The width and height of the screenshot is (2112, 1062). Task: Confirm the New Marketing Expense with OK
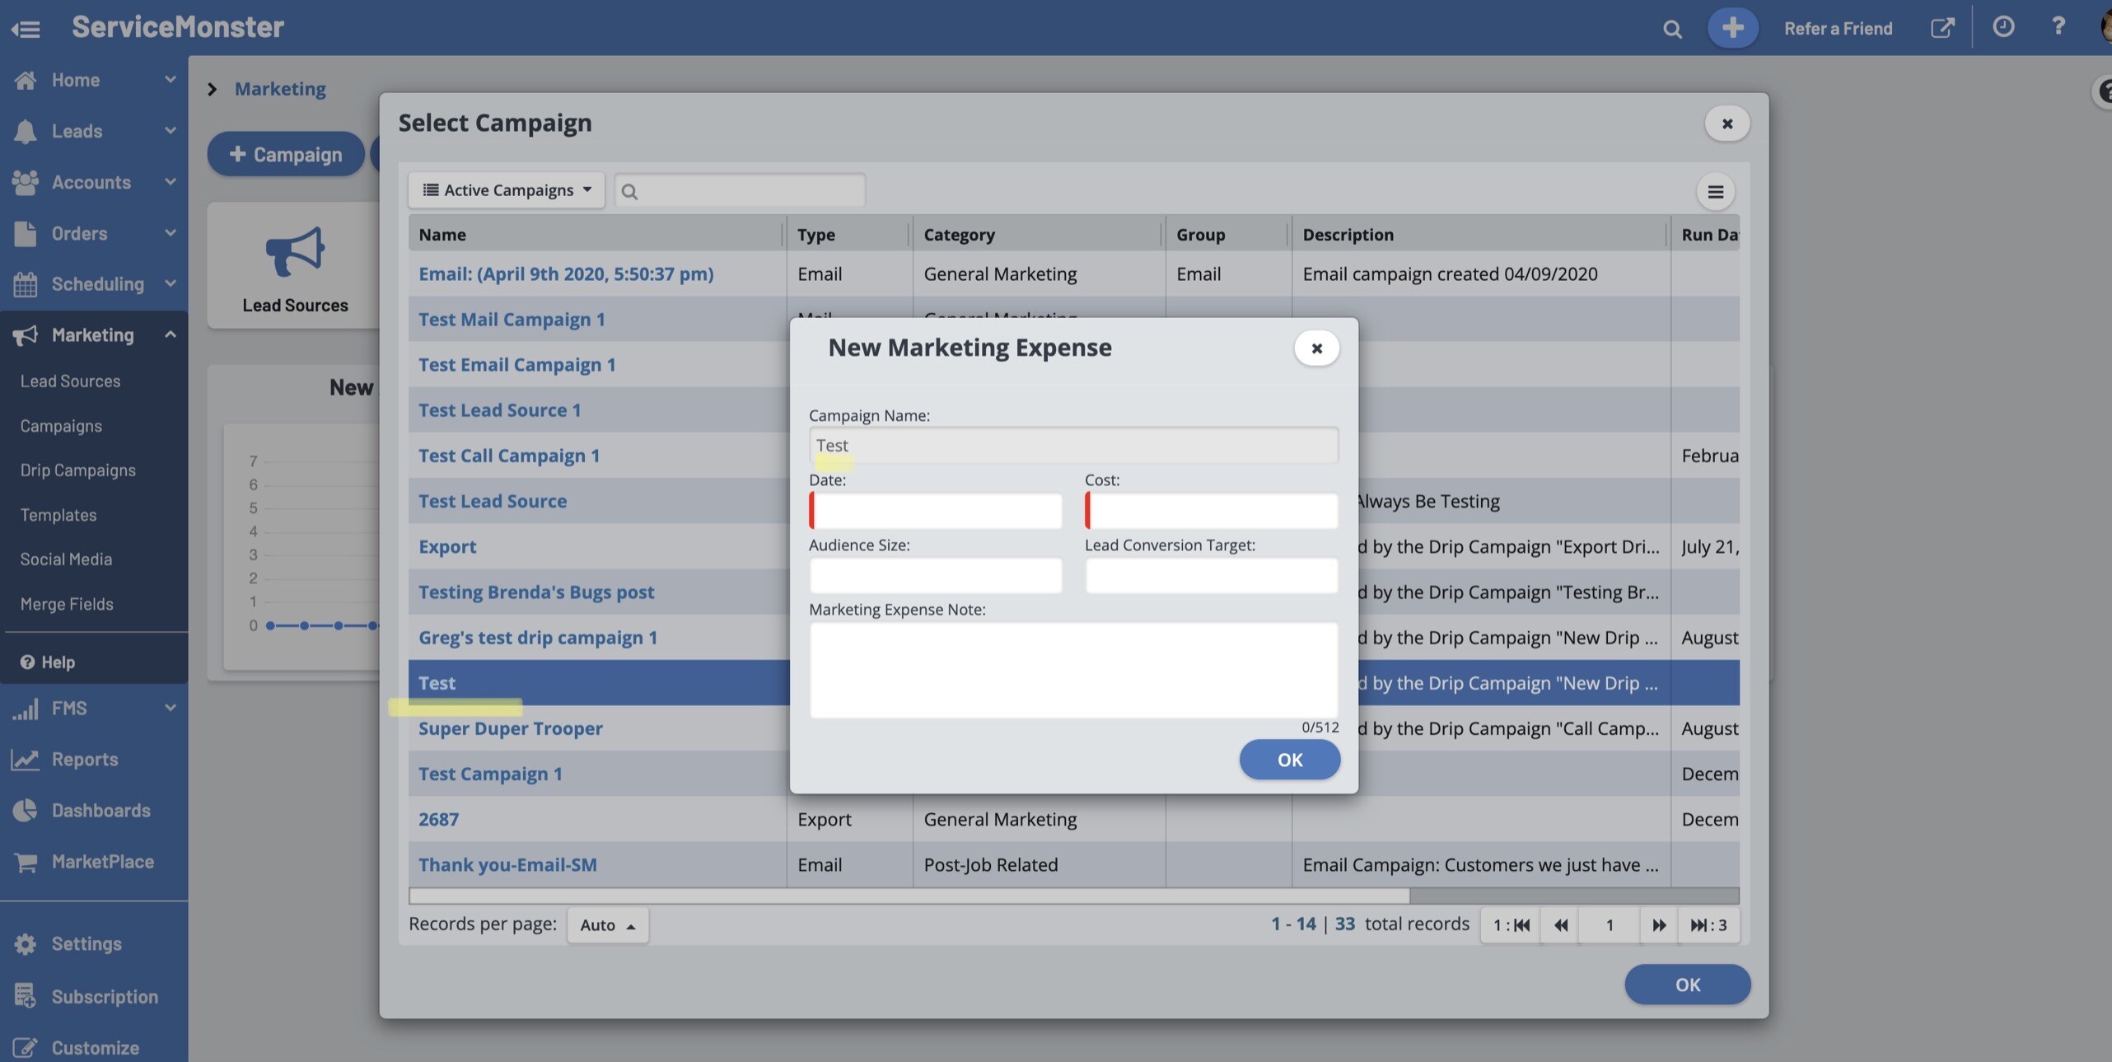(1289, 760)
